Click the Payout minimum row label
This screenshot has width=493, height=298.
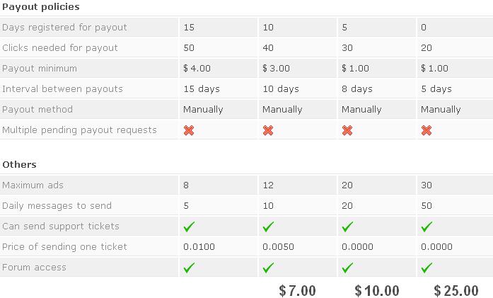(40, 68)
